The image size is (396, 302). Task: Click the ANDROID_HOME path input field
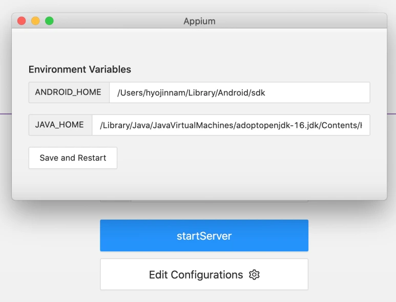[239, 92]
